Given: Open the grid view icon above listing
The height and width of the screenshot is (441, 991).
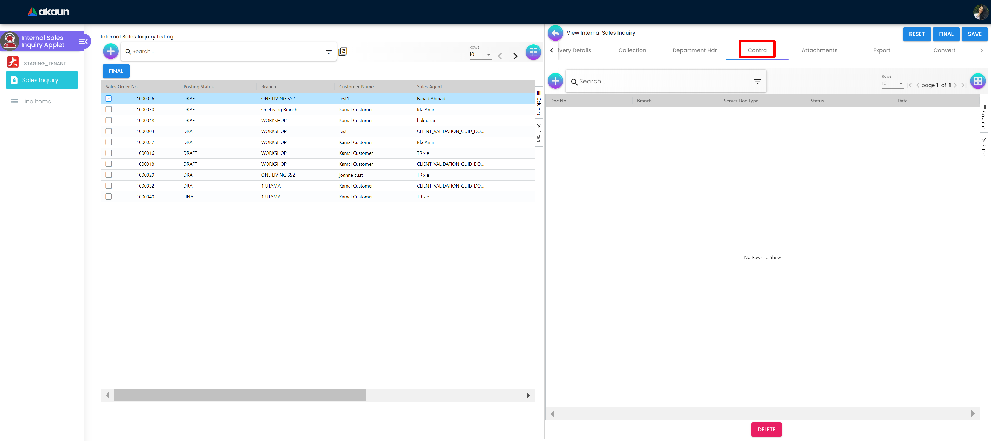Looking at the screenshot, I should pos(533,52).
